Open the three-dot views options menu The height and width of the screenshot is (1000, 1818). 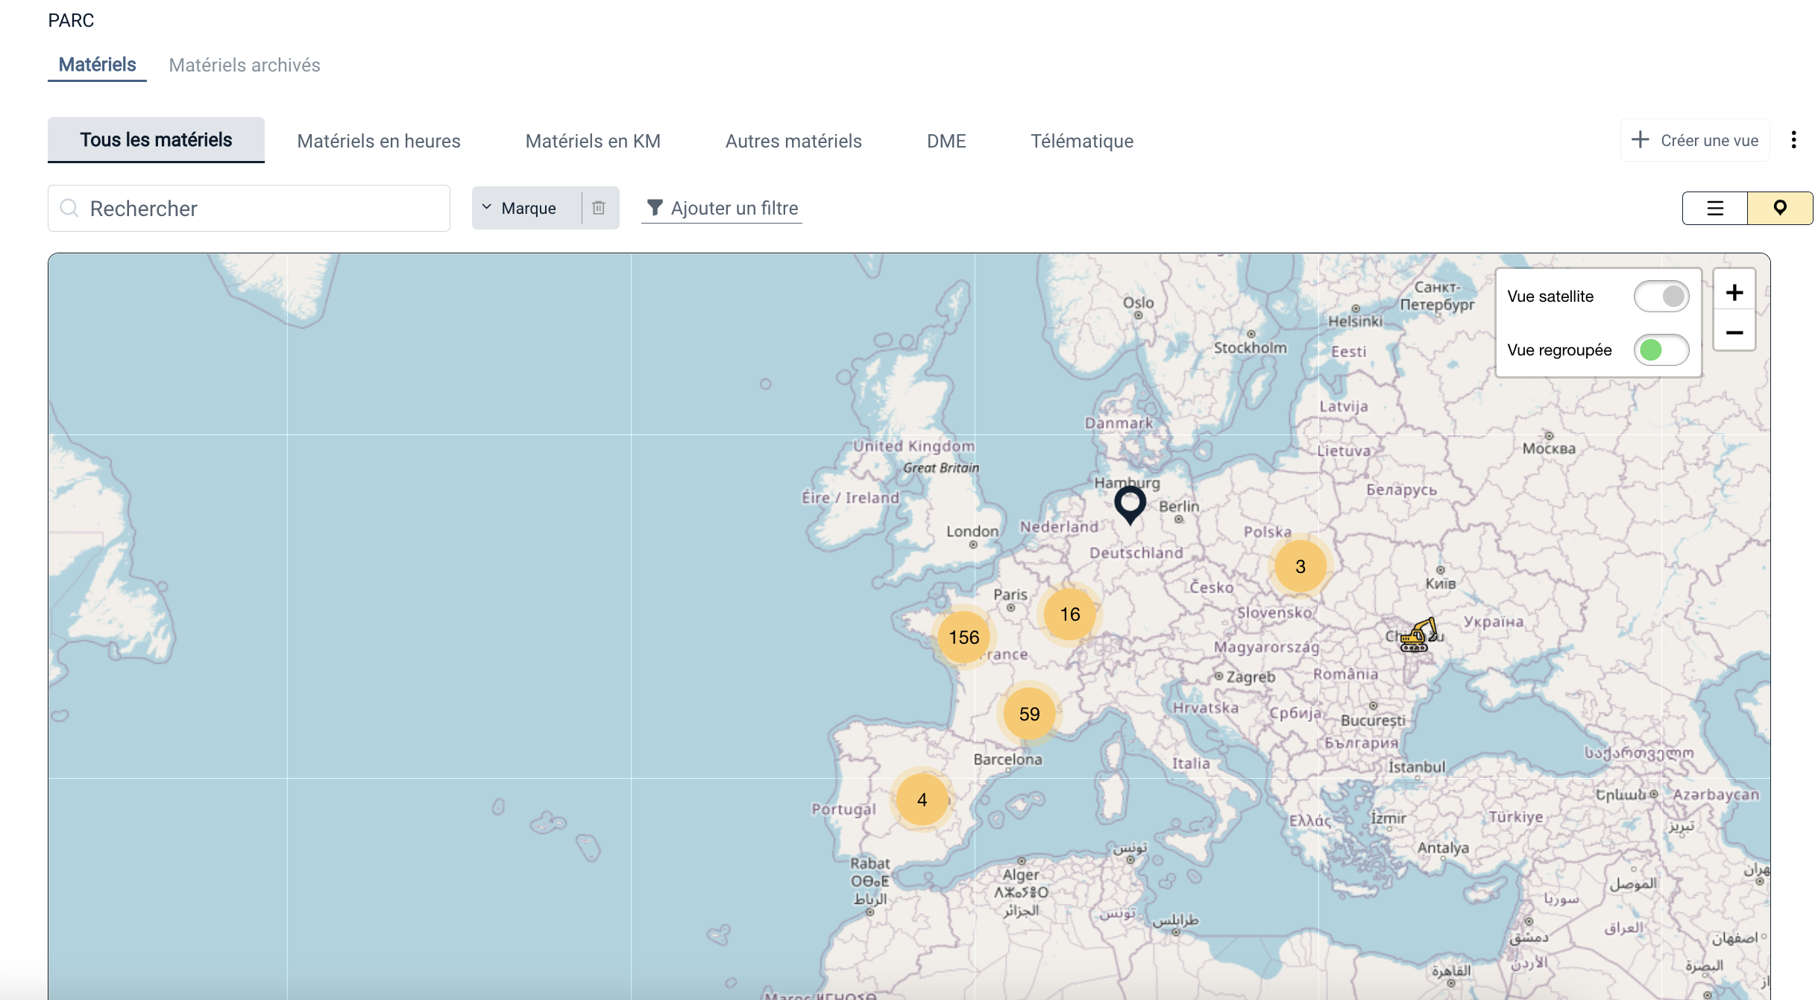[x=1794, y=140]
